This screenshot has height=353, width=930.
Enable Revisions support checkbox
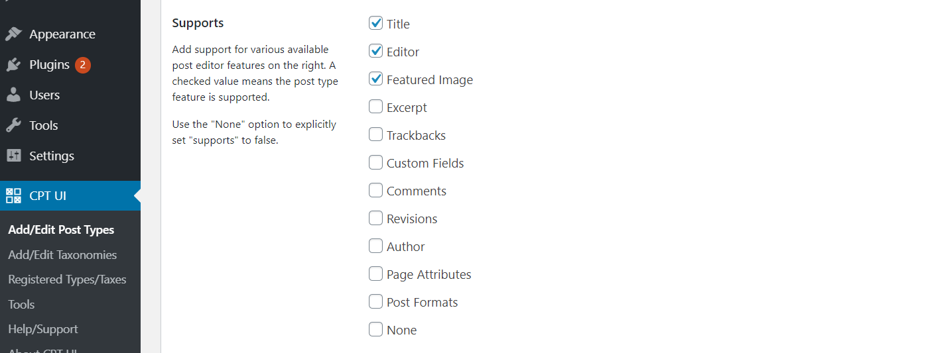click(376, 218)
